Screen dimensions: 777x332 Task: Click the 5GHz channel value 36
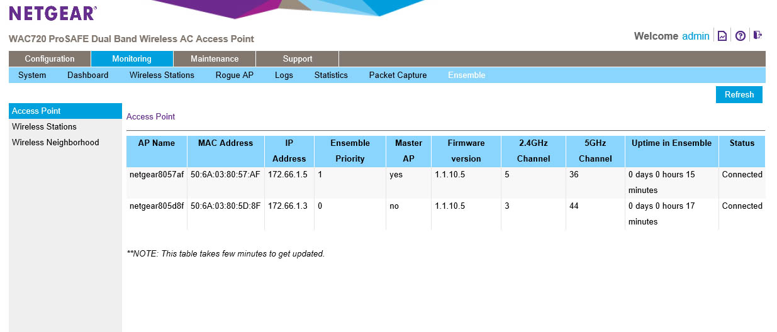coord(574,174)
